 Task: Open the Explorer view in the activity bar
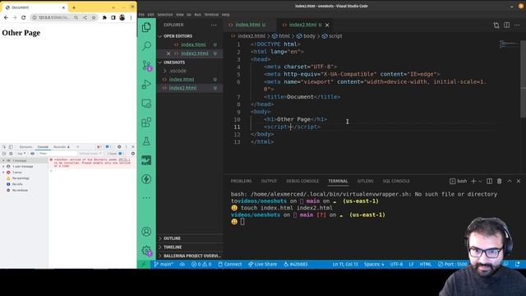[146, 27]
